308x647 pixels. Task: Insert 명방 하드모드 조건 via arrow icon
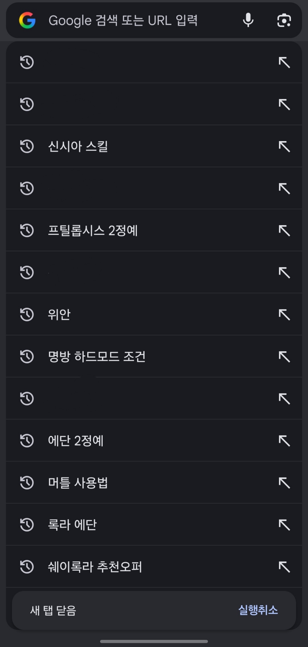tap(284, 357)
